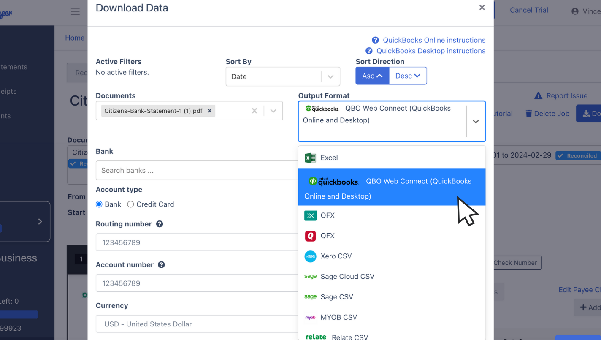Expand the Documents dropdown chevron
This screenshot has height=340, width=601.
click(273, 111)
